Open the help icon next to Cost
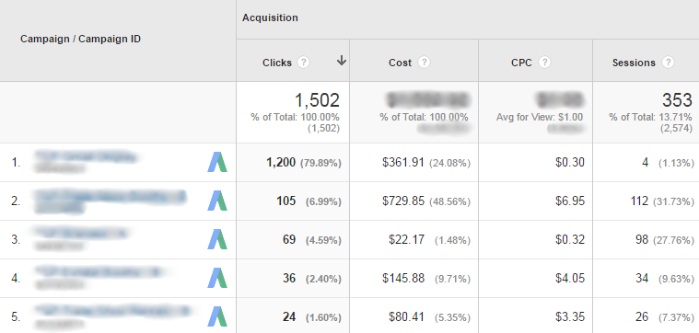Image resolution: width=699 pixels, height=333 pixels. tap(424, 63)
